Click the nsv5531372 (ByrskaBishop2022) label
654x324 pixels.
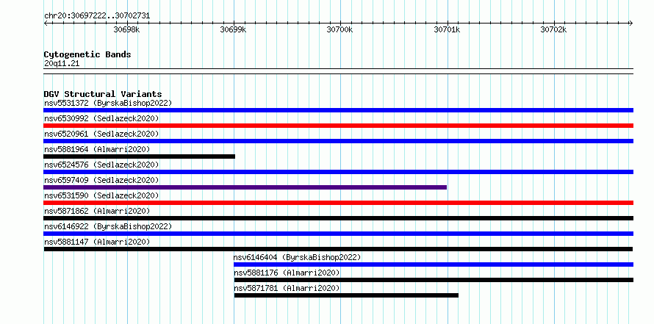[x=107, y=103]
